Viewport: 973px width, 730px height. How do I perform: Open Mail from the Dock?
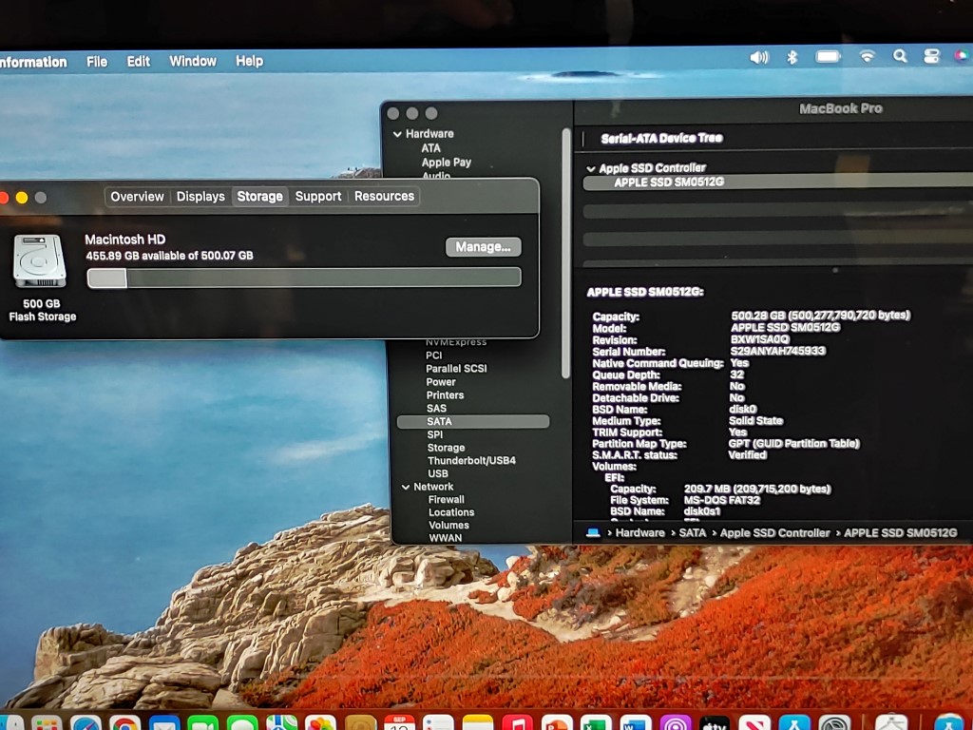pyautogui.click(x=164, y=723)
